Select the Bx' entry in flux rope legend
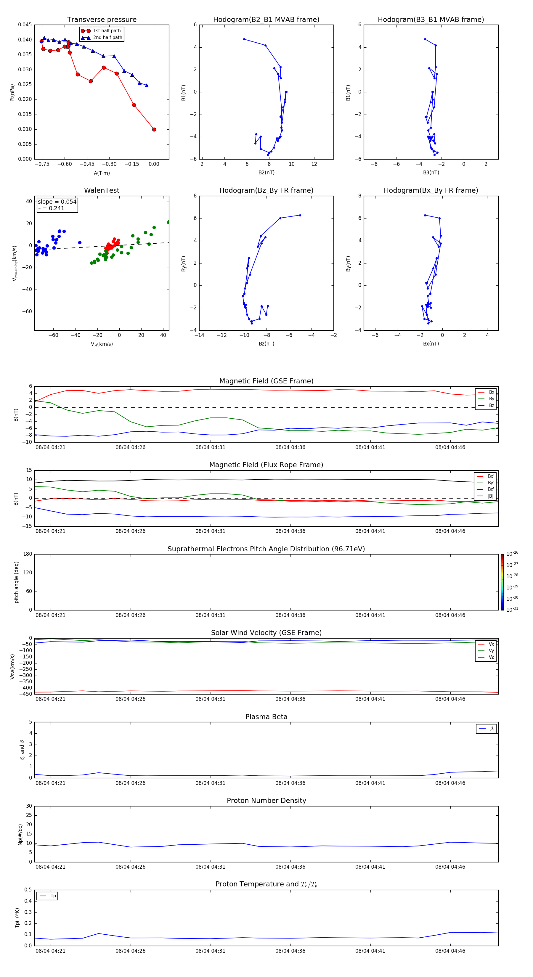 click(x=486, y=476)
